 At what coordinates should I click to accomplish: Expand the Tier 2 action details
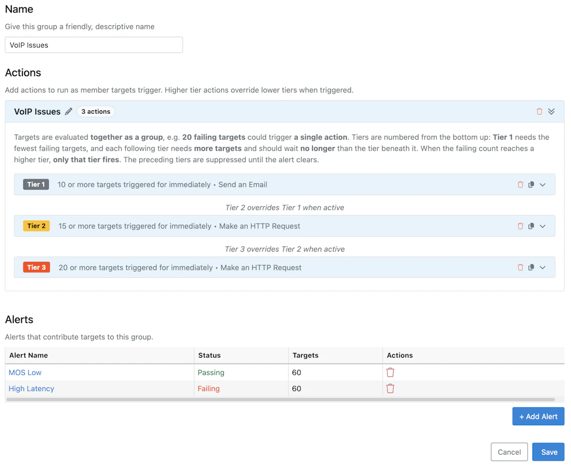point(543,226)
